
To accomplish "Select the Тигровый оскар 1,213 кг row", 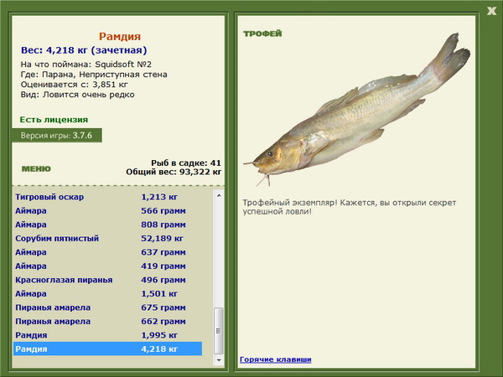I will pyautogui.click(x=108, y=197).
